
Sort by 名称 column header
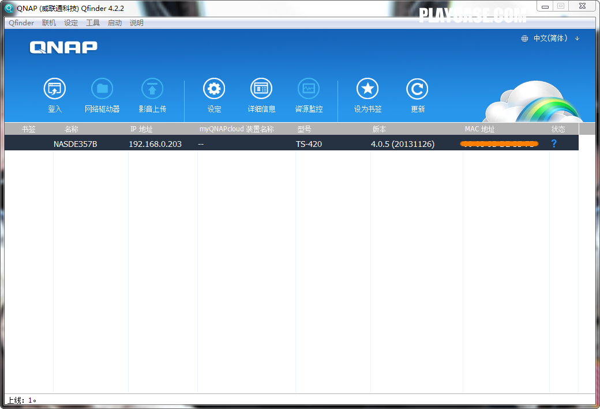click(71, 129)
